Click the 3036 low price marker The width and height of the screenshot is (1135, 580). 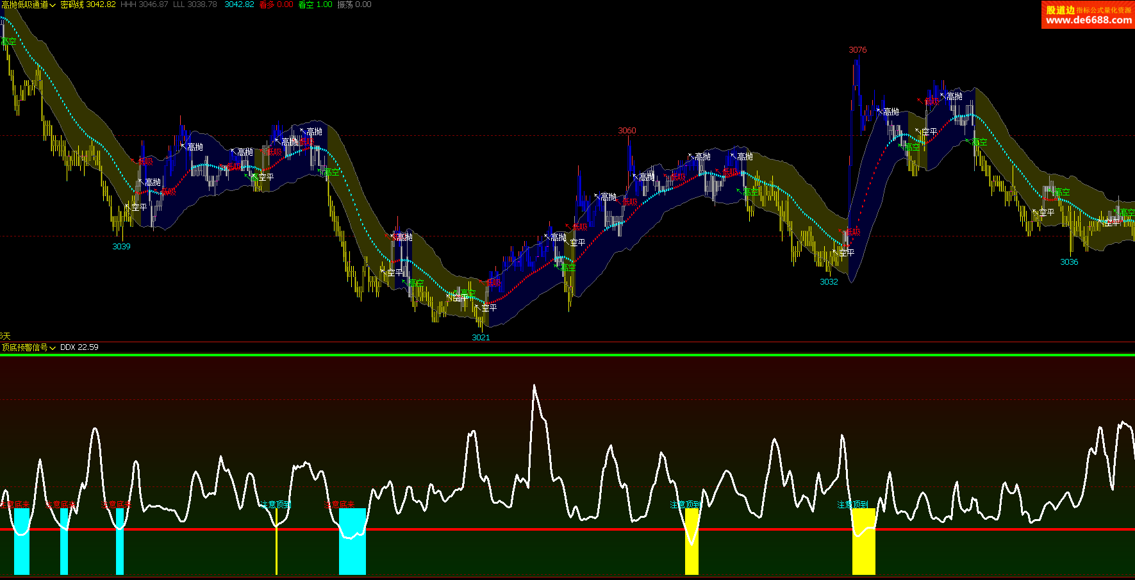[1069, 262]
